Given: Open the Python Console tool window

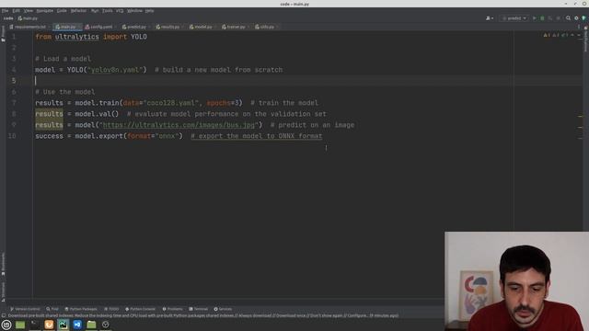Looking at the screenshot, I should (x=140, y=309).
